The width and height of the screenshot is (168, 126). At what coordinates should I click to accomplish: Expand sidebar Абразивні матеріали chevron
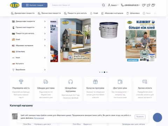click(45, 45)
